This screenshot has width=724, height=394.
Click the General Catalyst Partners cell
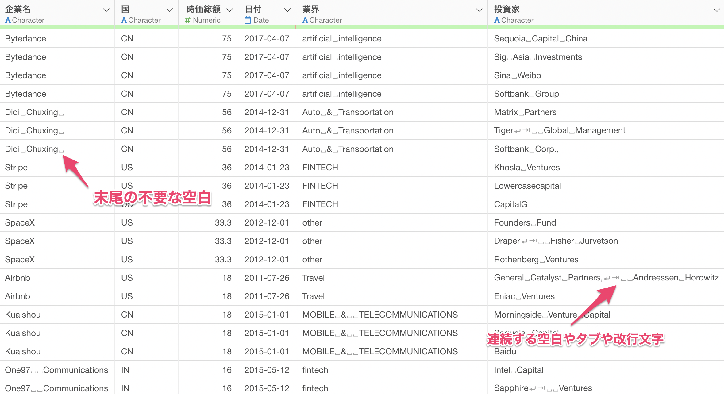click(606, 278)
